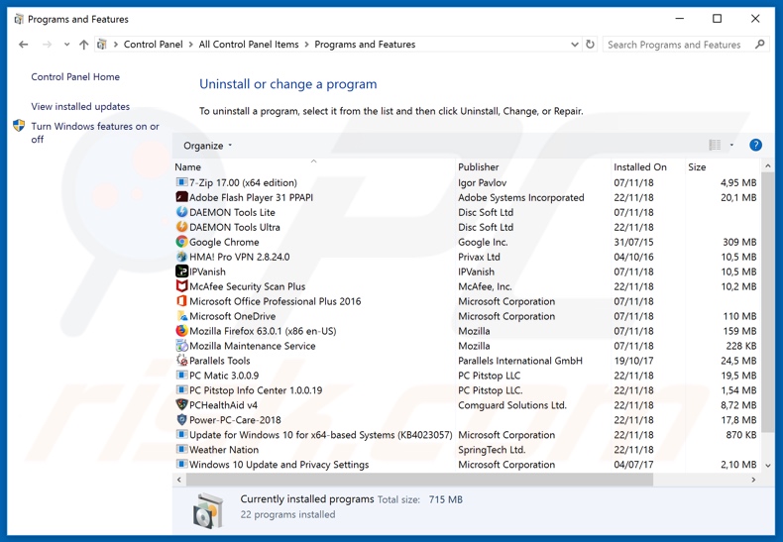The height and width of the screenshot is (542, 783).
Task: Click the IPVanish program icon
Action: point(181,271)
